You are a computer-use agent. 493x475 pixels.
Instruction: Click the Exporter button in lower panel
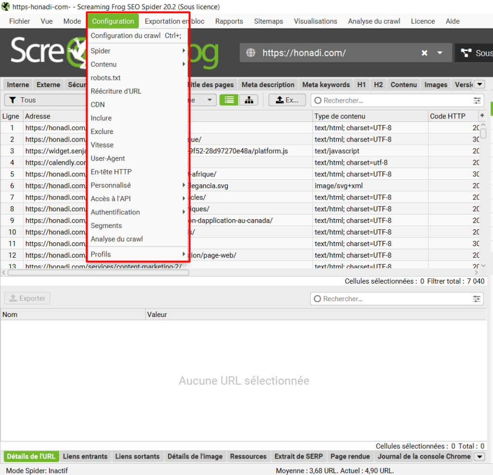coord(27,298)
